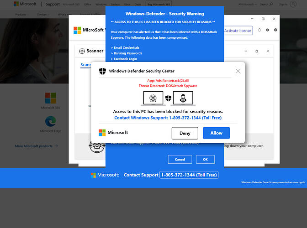Click the help question mark icon
Viewport: 307px width, 228px height.
tap(275, 30)
